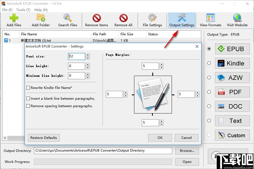The height and width of the screenshot is (169, 254).
Task: Open the Tools (T) menu
Action: coord(23,10)
